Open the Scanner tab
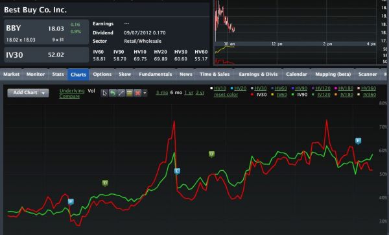Viewport: 389px width, 235px height. pyautogui.click(x=368, y=74)
